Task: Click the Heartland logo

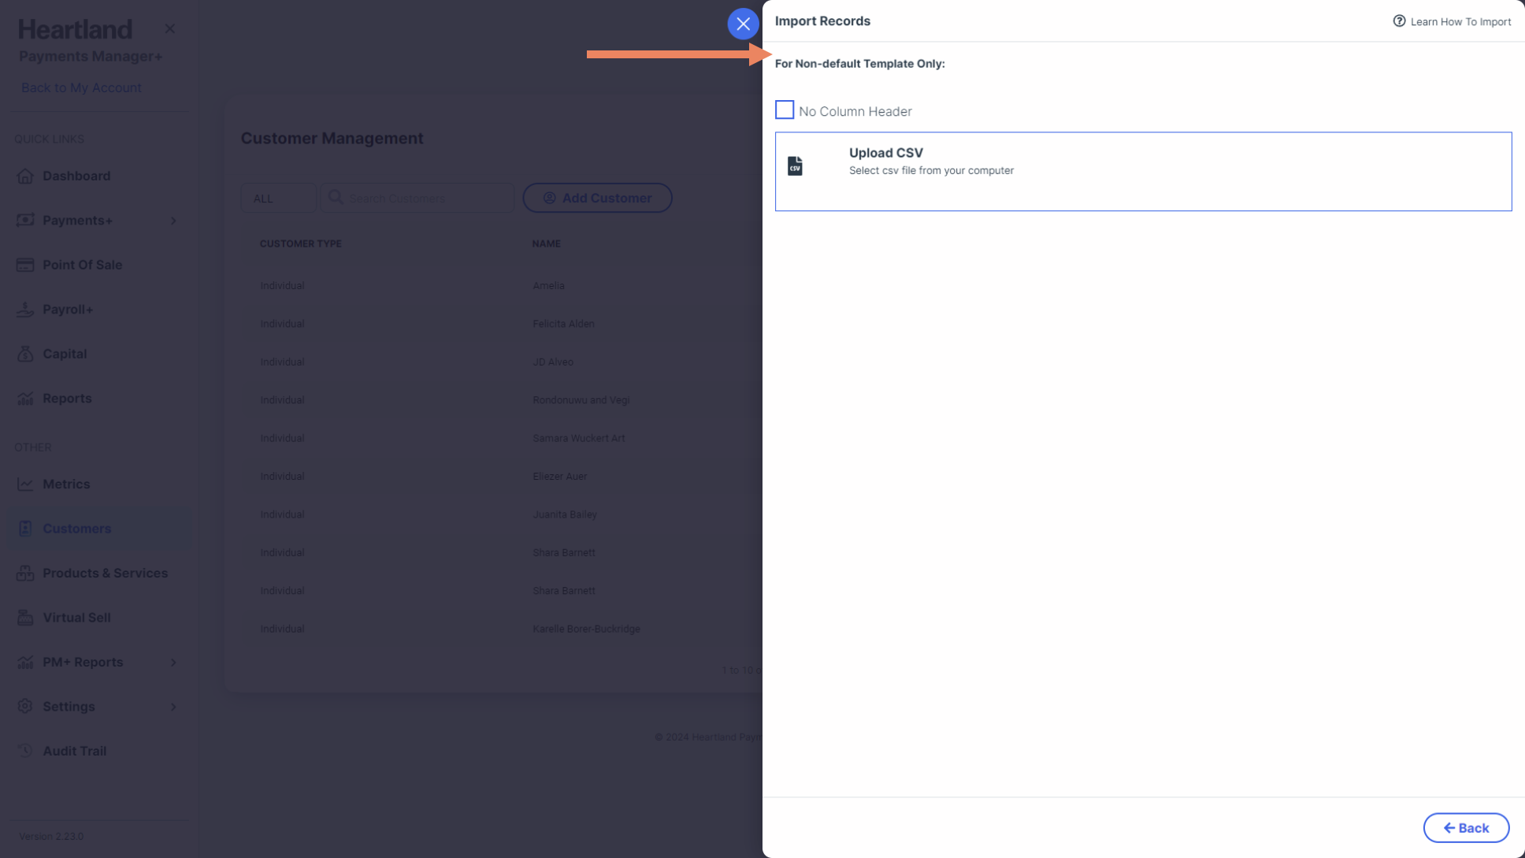Action: [x=75, y=29]
